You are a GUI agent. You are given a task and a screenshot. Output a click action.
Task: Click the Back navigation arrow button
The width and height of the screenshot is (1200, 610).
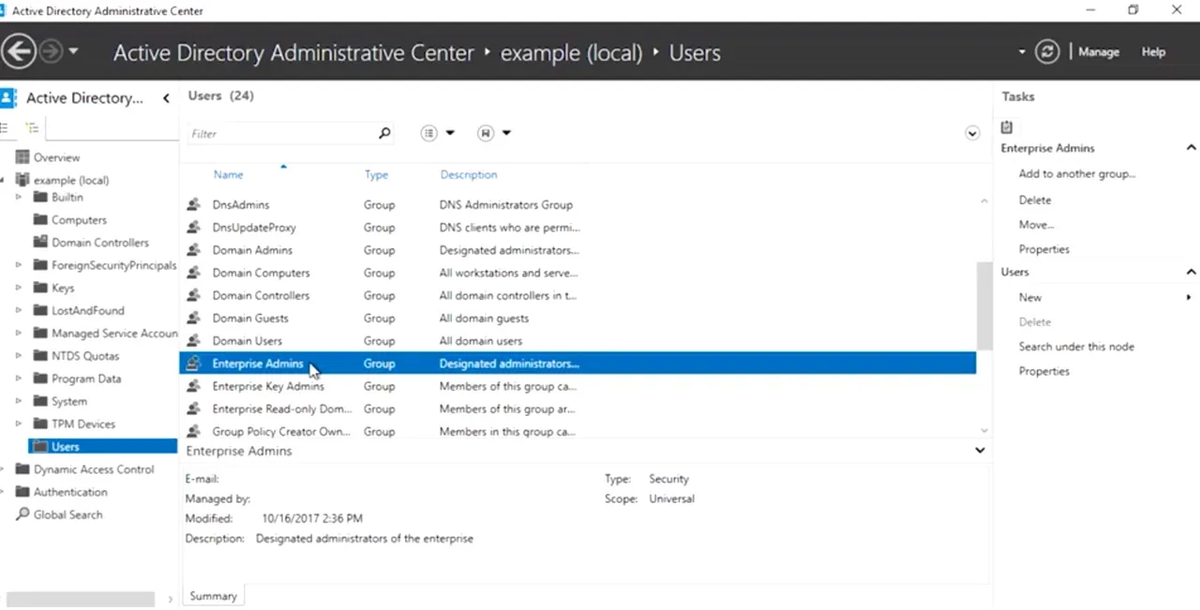pos(19,52)
